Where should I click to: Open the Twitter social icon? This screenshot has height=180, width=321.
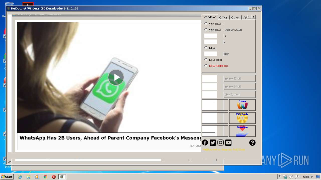point(213,142)
